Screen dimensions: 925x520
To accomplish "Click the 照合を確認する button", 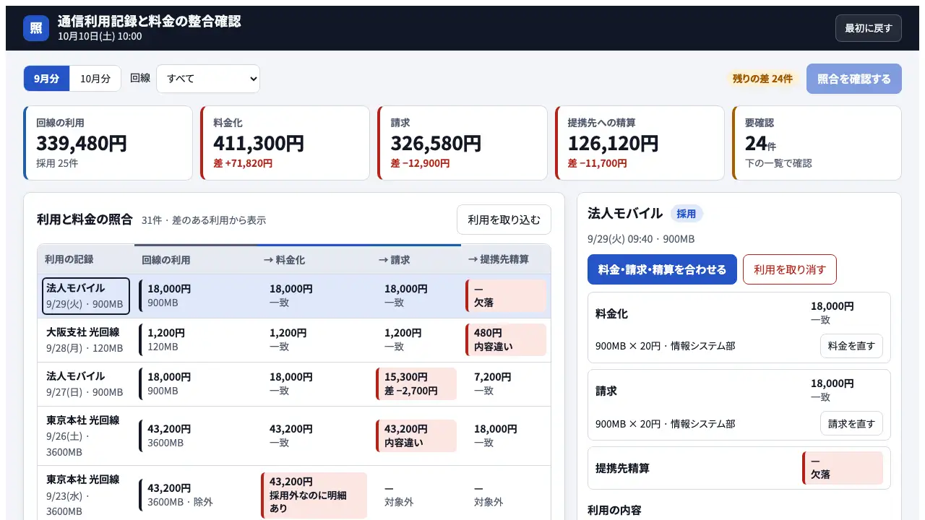I will click(854, 79).
